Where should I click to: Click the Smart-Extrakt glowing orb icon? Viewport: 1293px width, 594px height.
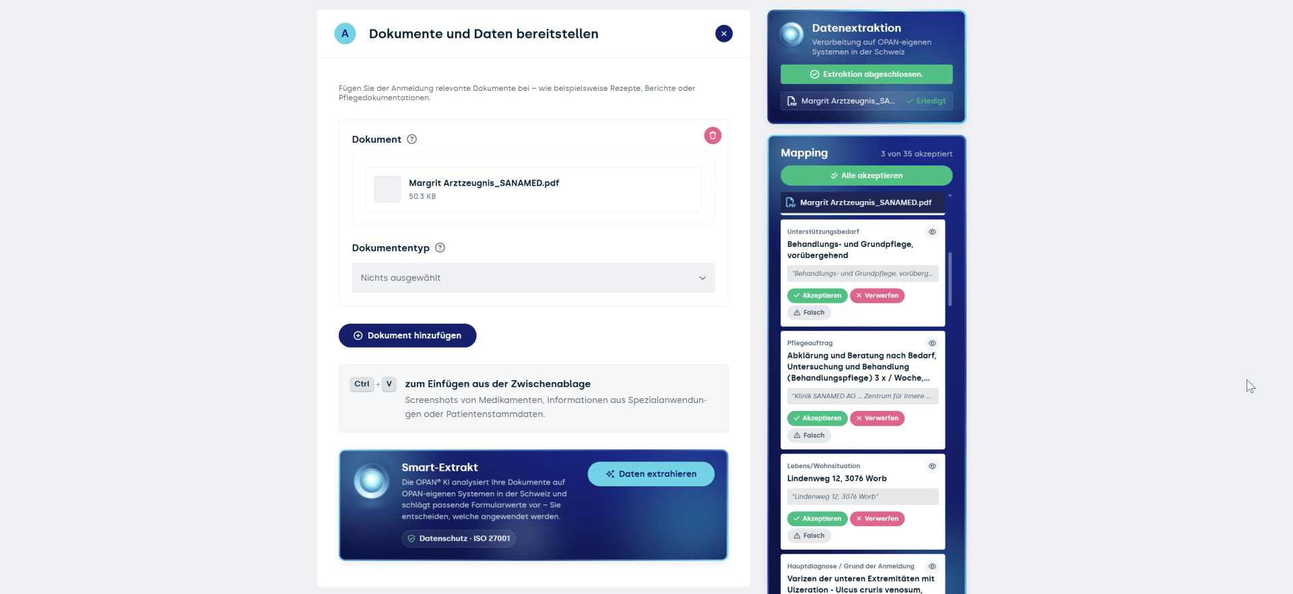point(371,480)
